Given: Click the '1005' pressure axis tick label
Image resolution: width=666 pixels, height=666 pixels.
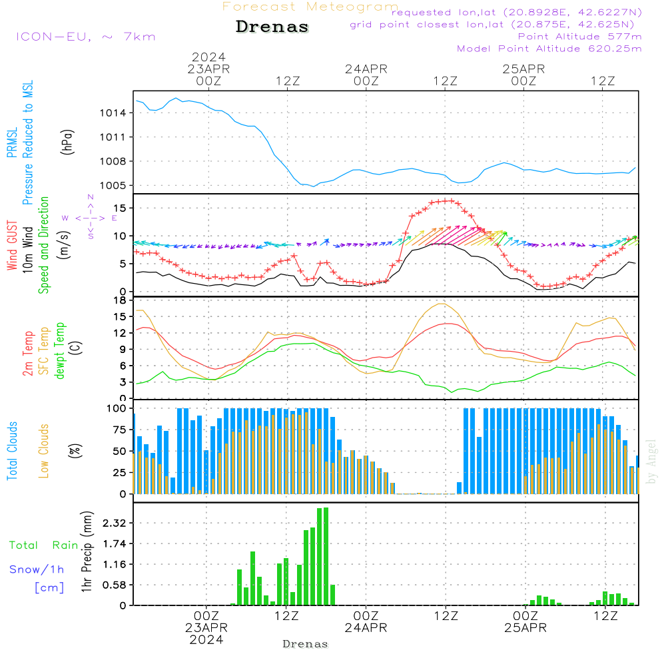Looking at the screenshot, I should 113,186.
